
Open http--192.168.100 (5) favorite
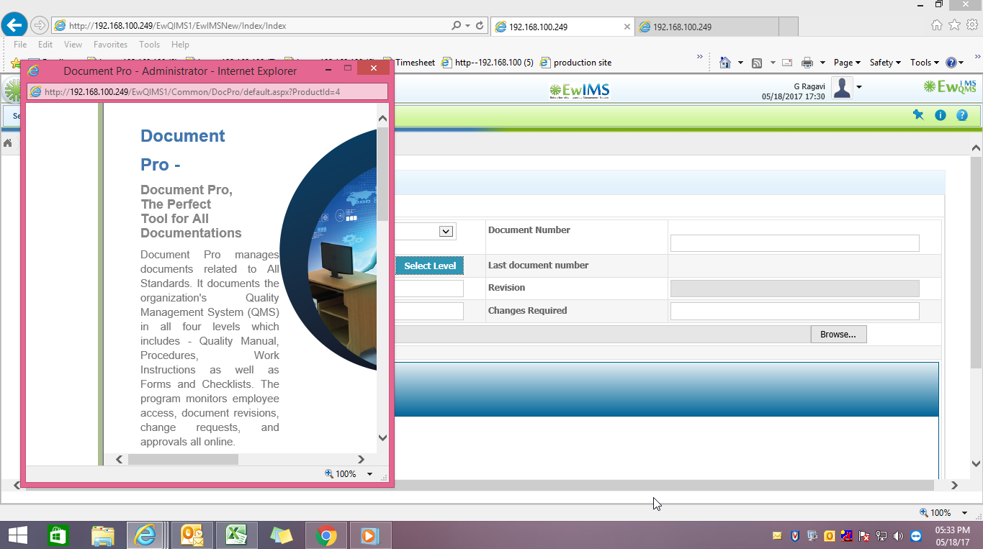488,63
